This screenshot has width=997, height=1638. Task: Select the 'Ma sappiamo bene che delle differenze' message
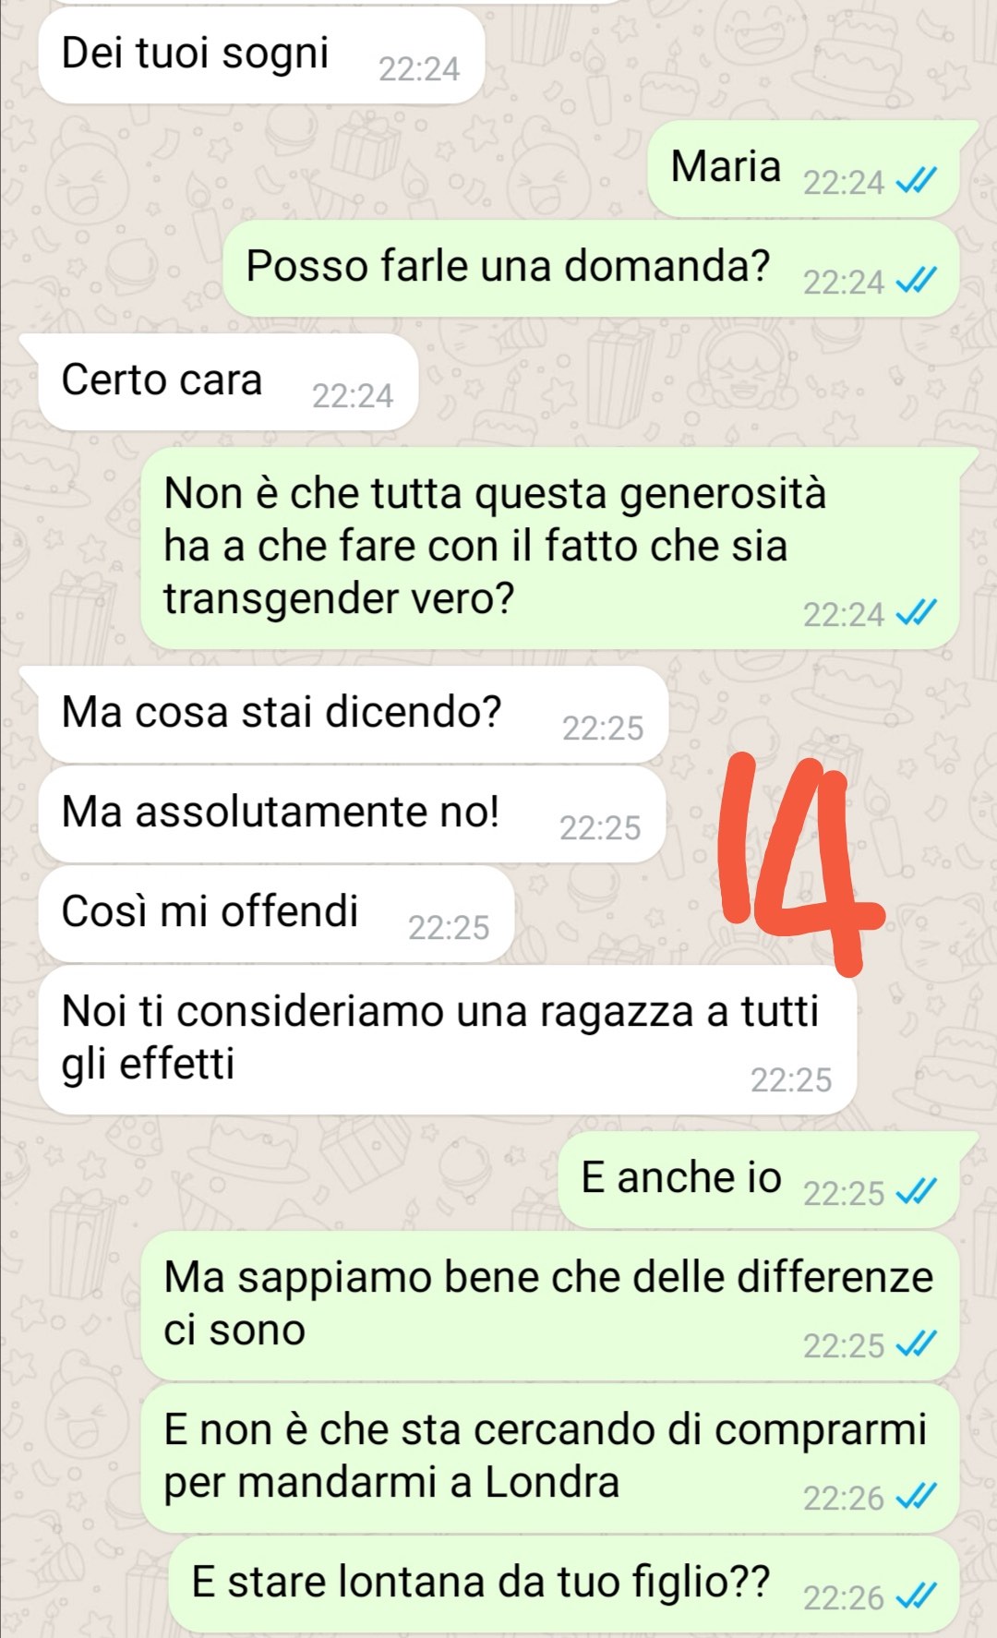[550, 1306]
